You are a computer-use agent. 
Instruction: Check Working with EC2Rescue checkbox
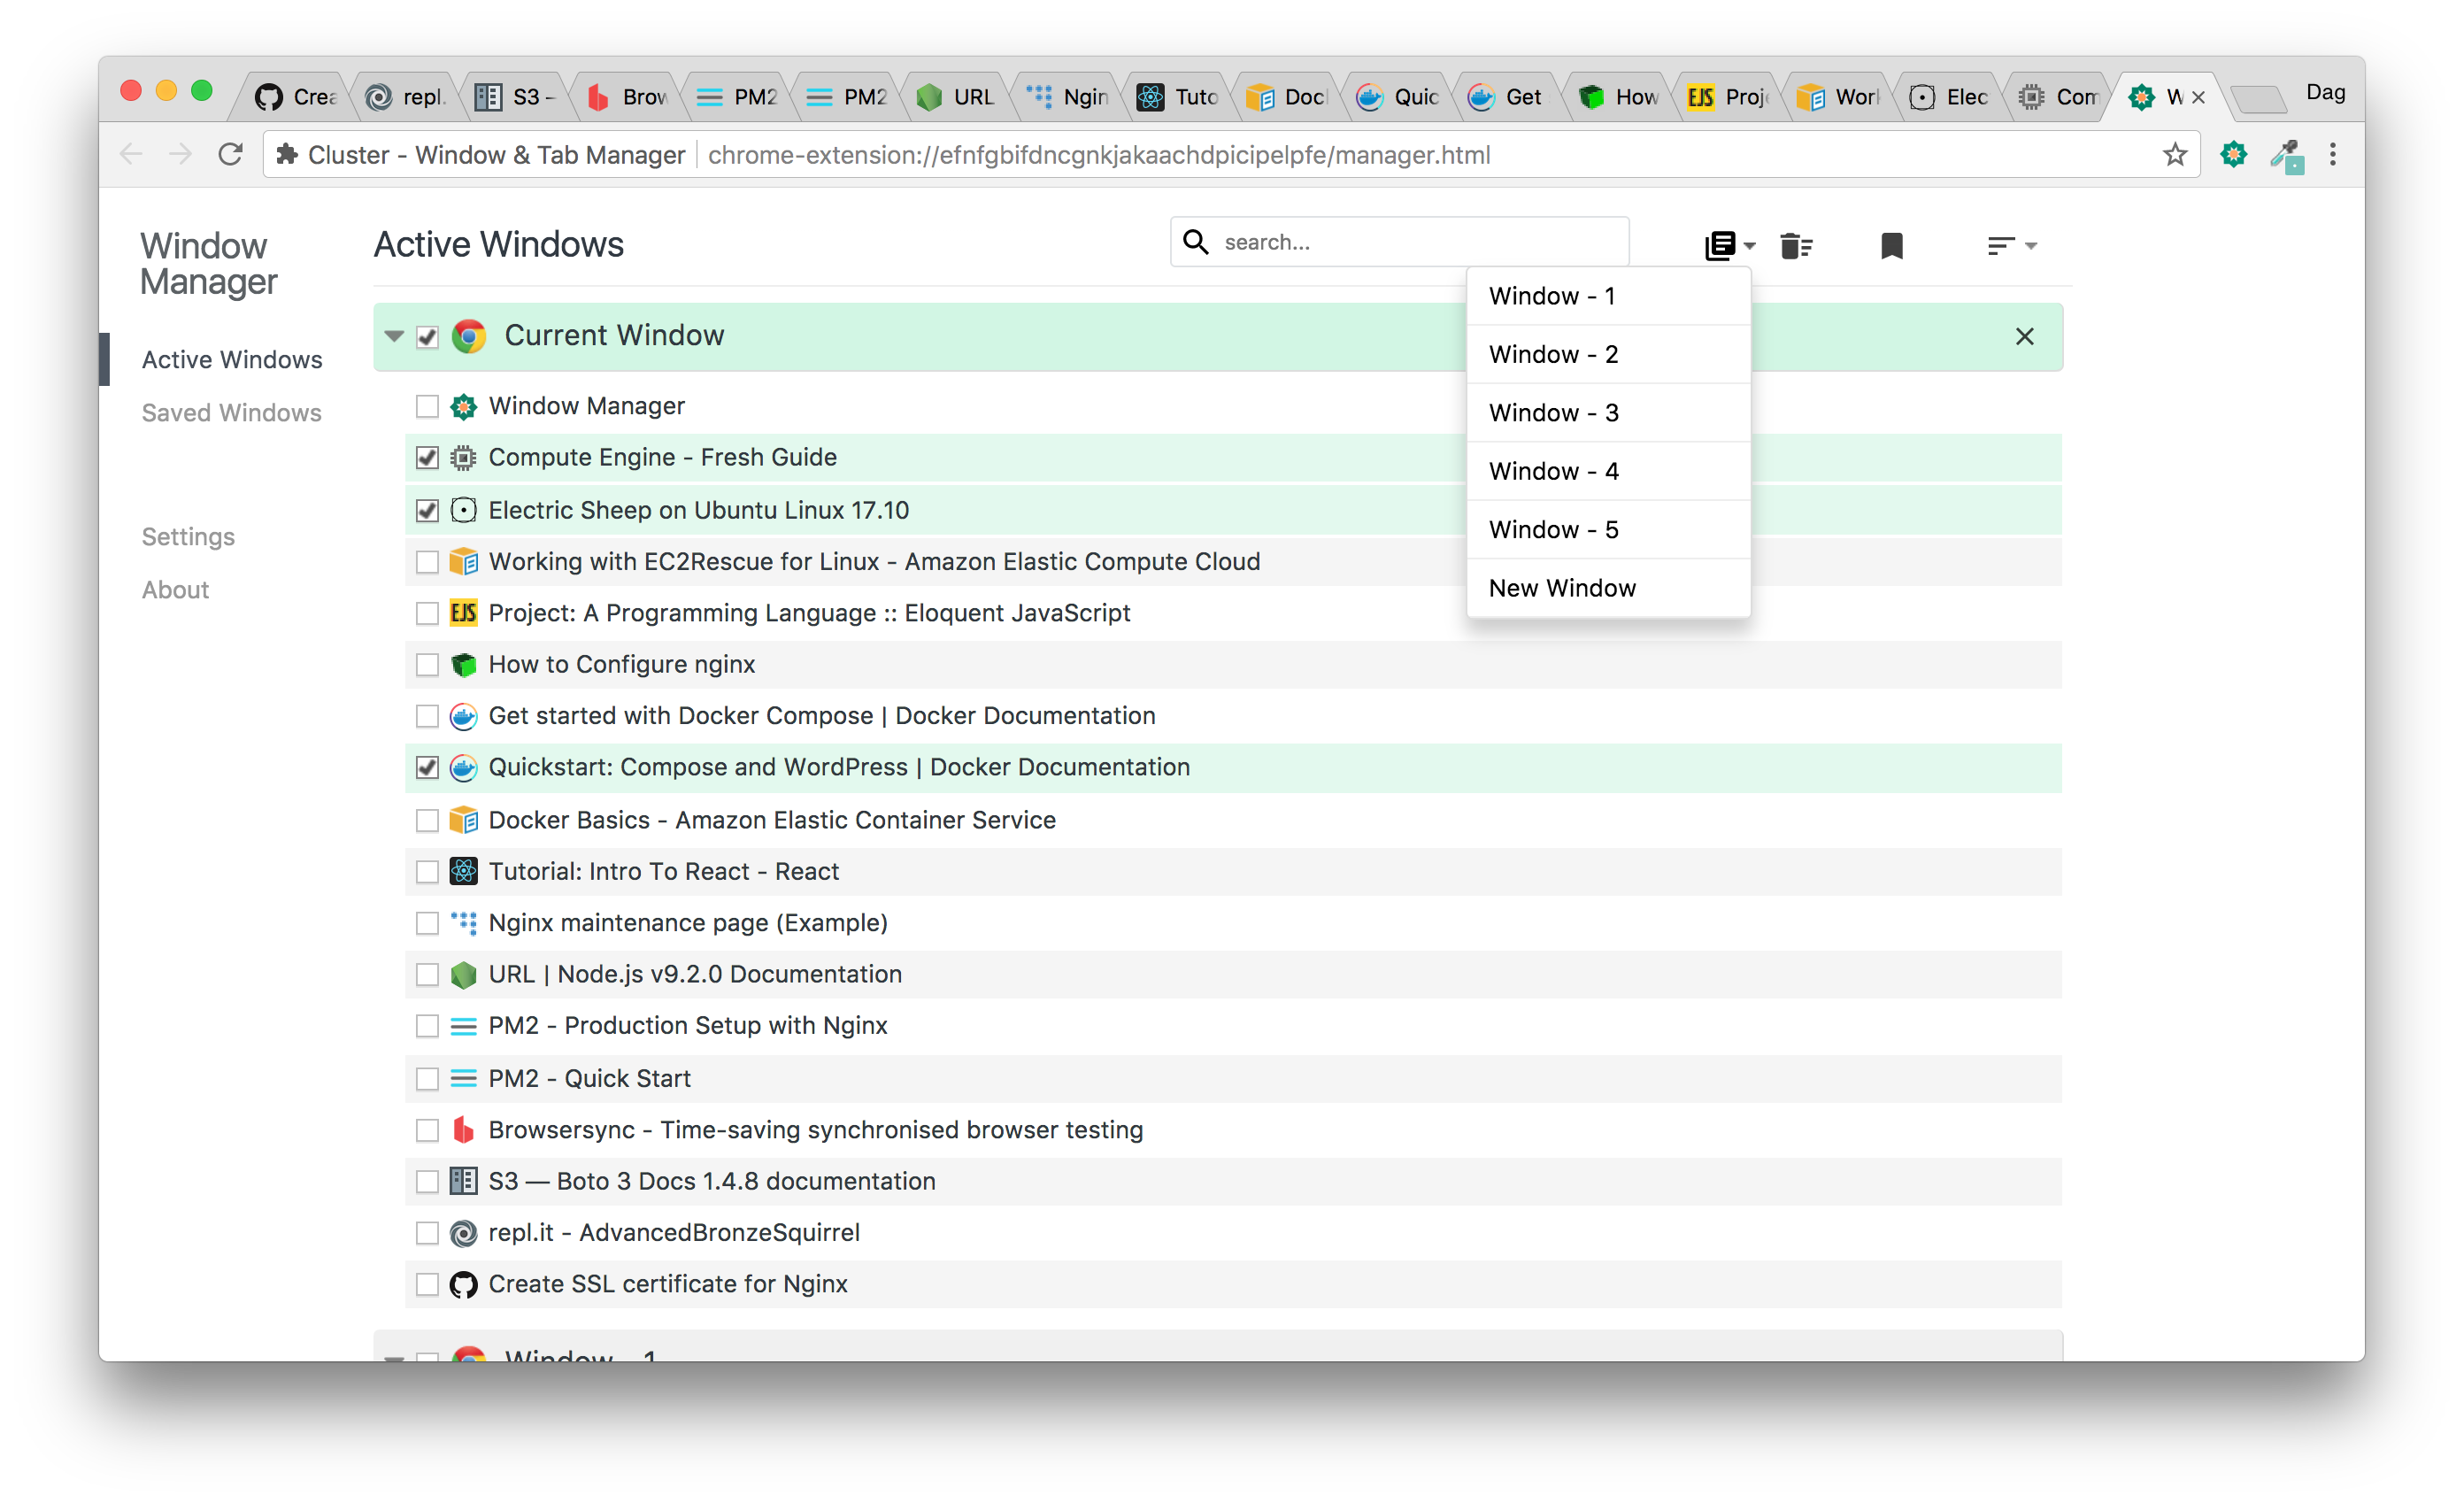pyautogui.click(x=427, y=562)
